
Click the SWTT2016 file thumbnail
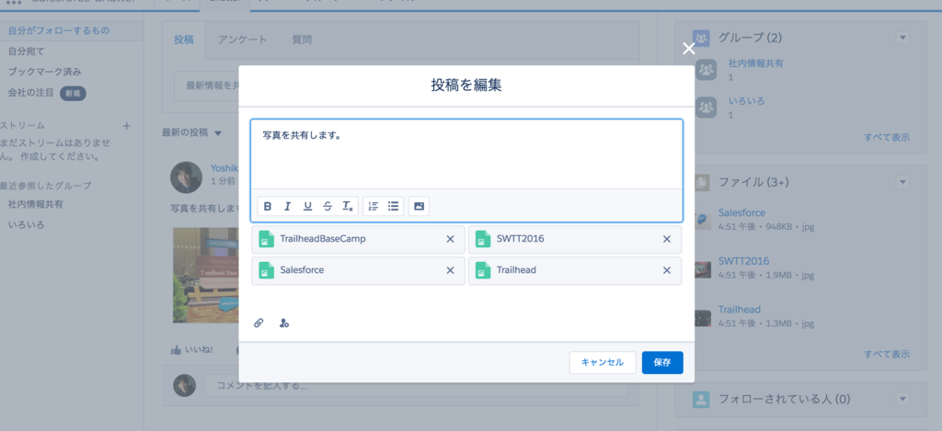(x=702, y=268)
